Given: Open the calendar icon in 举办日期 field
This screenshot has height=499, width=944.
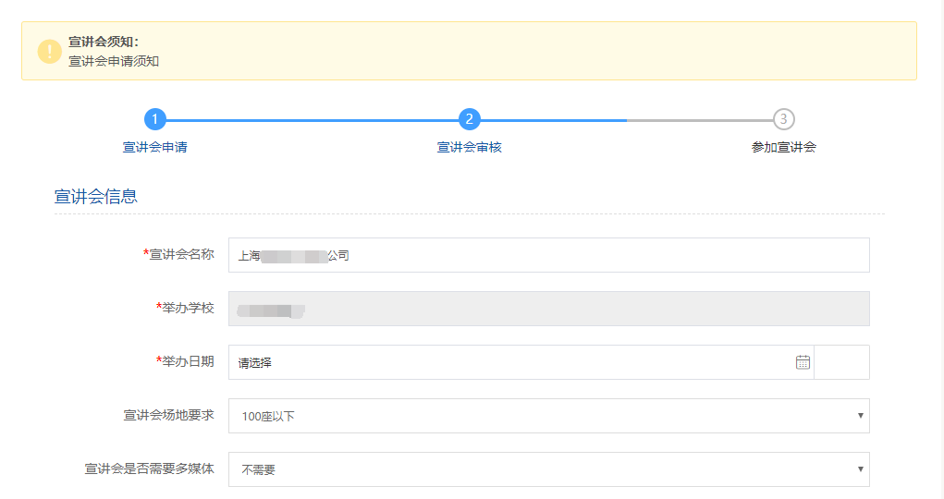Looking at the screenshot, I should (x=803, y=362).
